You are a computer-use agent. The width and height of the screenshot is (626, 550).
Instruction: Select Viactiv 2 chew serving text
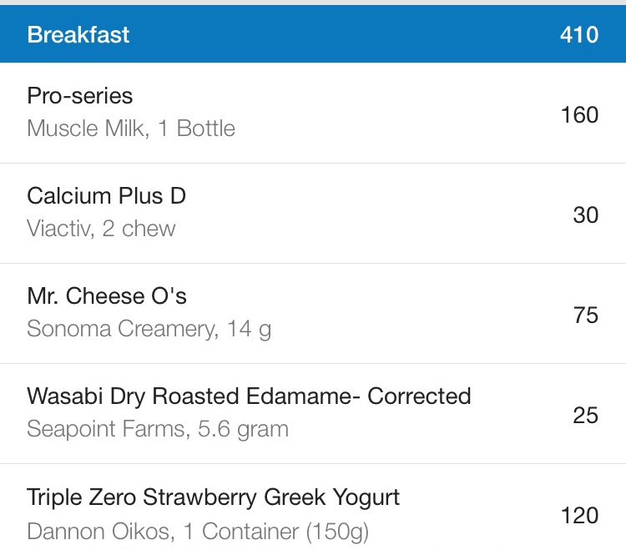point(101,229)
